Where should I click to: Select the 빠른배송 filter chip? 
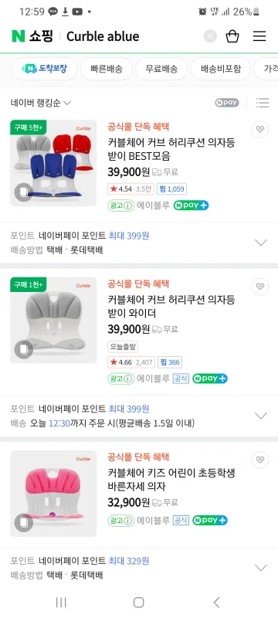pos(107,69)
